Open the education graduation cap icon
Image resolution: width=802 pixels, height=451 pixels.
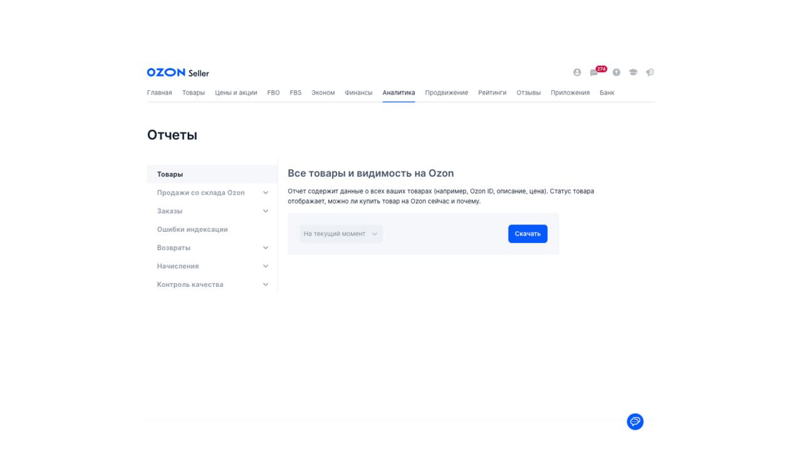(x=633, y=72)
